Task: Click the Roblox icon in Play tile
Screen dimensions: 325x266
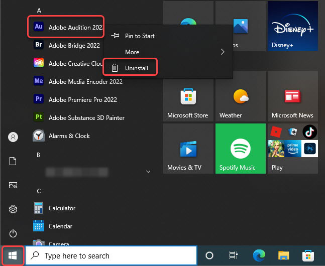Action: coord(276,132)
